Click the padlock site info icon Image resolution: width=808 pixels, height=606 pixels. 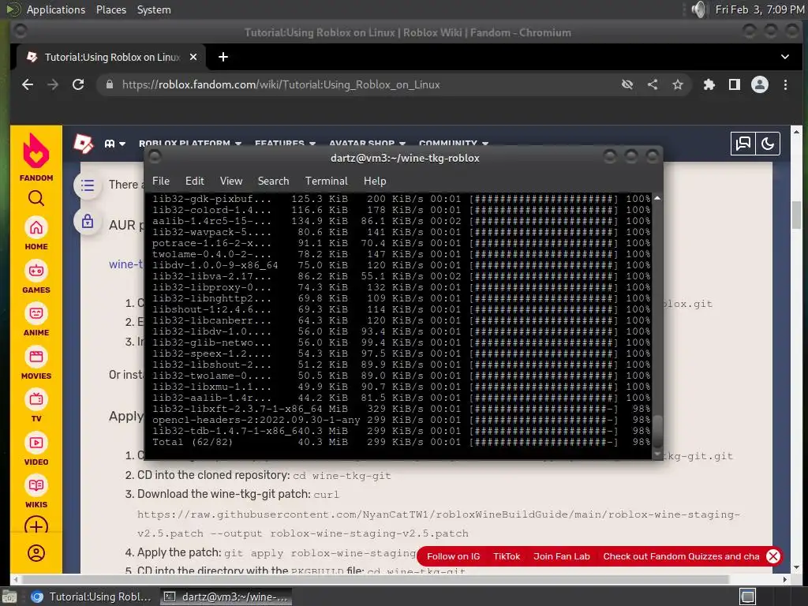[109, 84]
